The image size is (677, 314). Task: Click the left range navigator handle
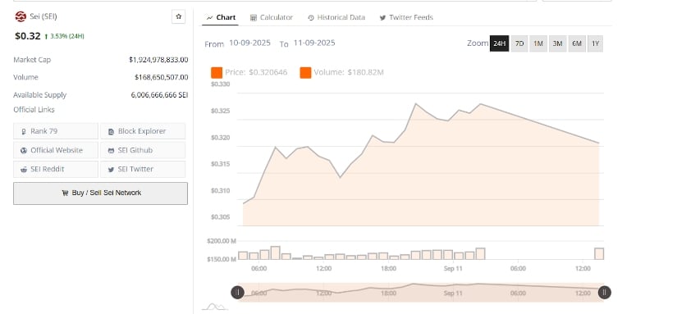[x=237, y=293]
